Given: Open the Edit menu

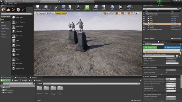Looking at the screenshot, I should pos(6,4).
